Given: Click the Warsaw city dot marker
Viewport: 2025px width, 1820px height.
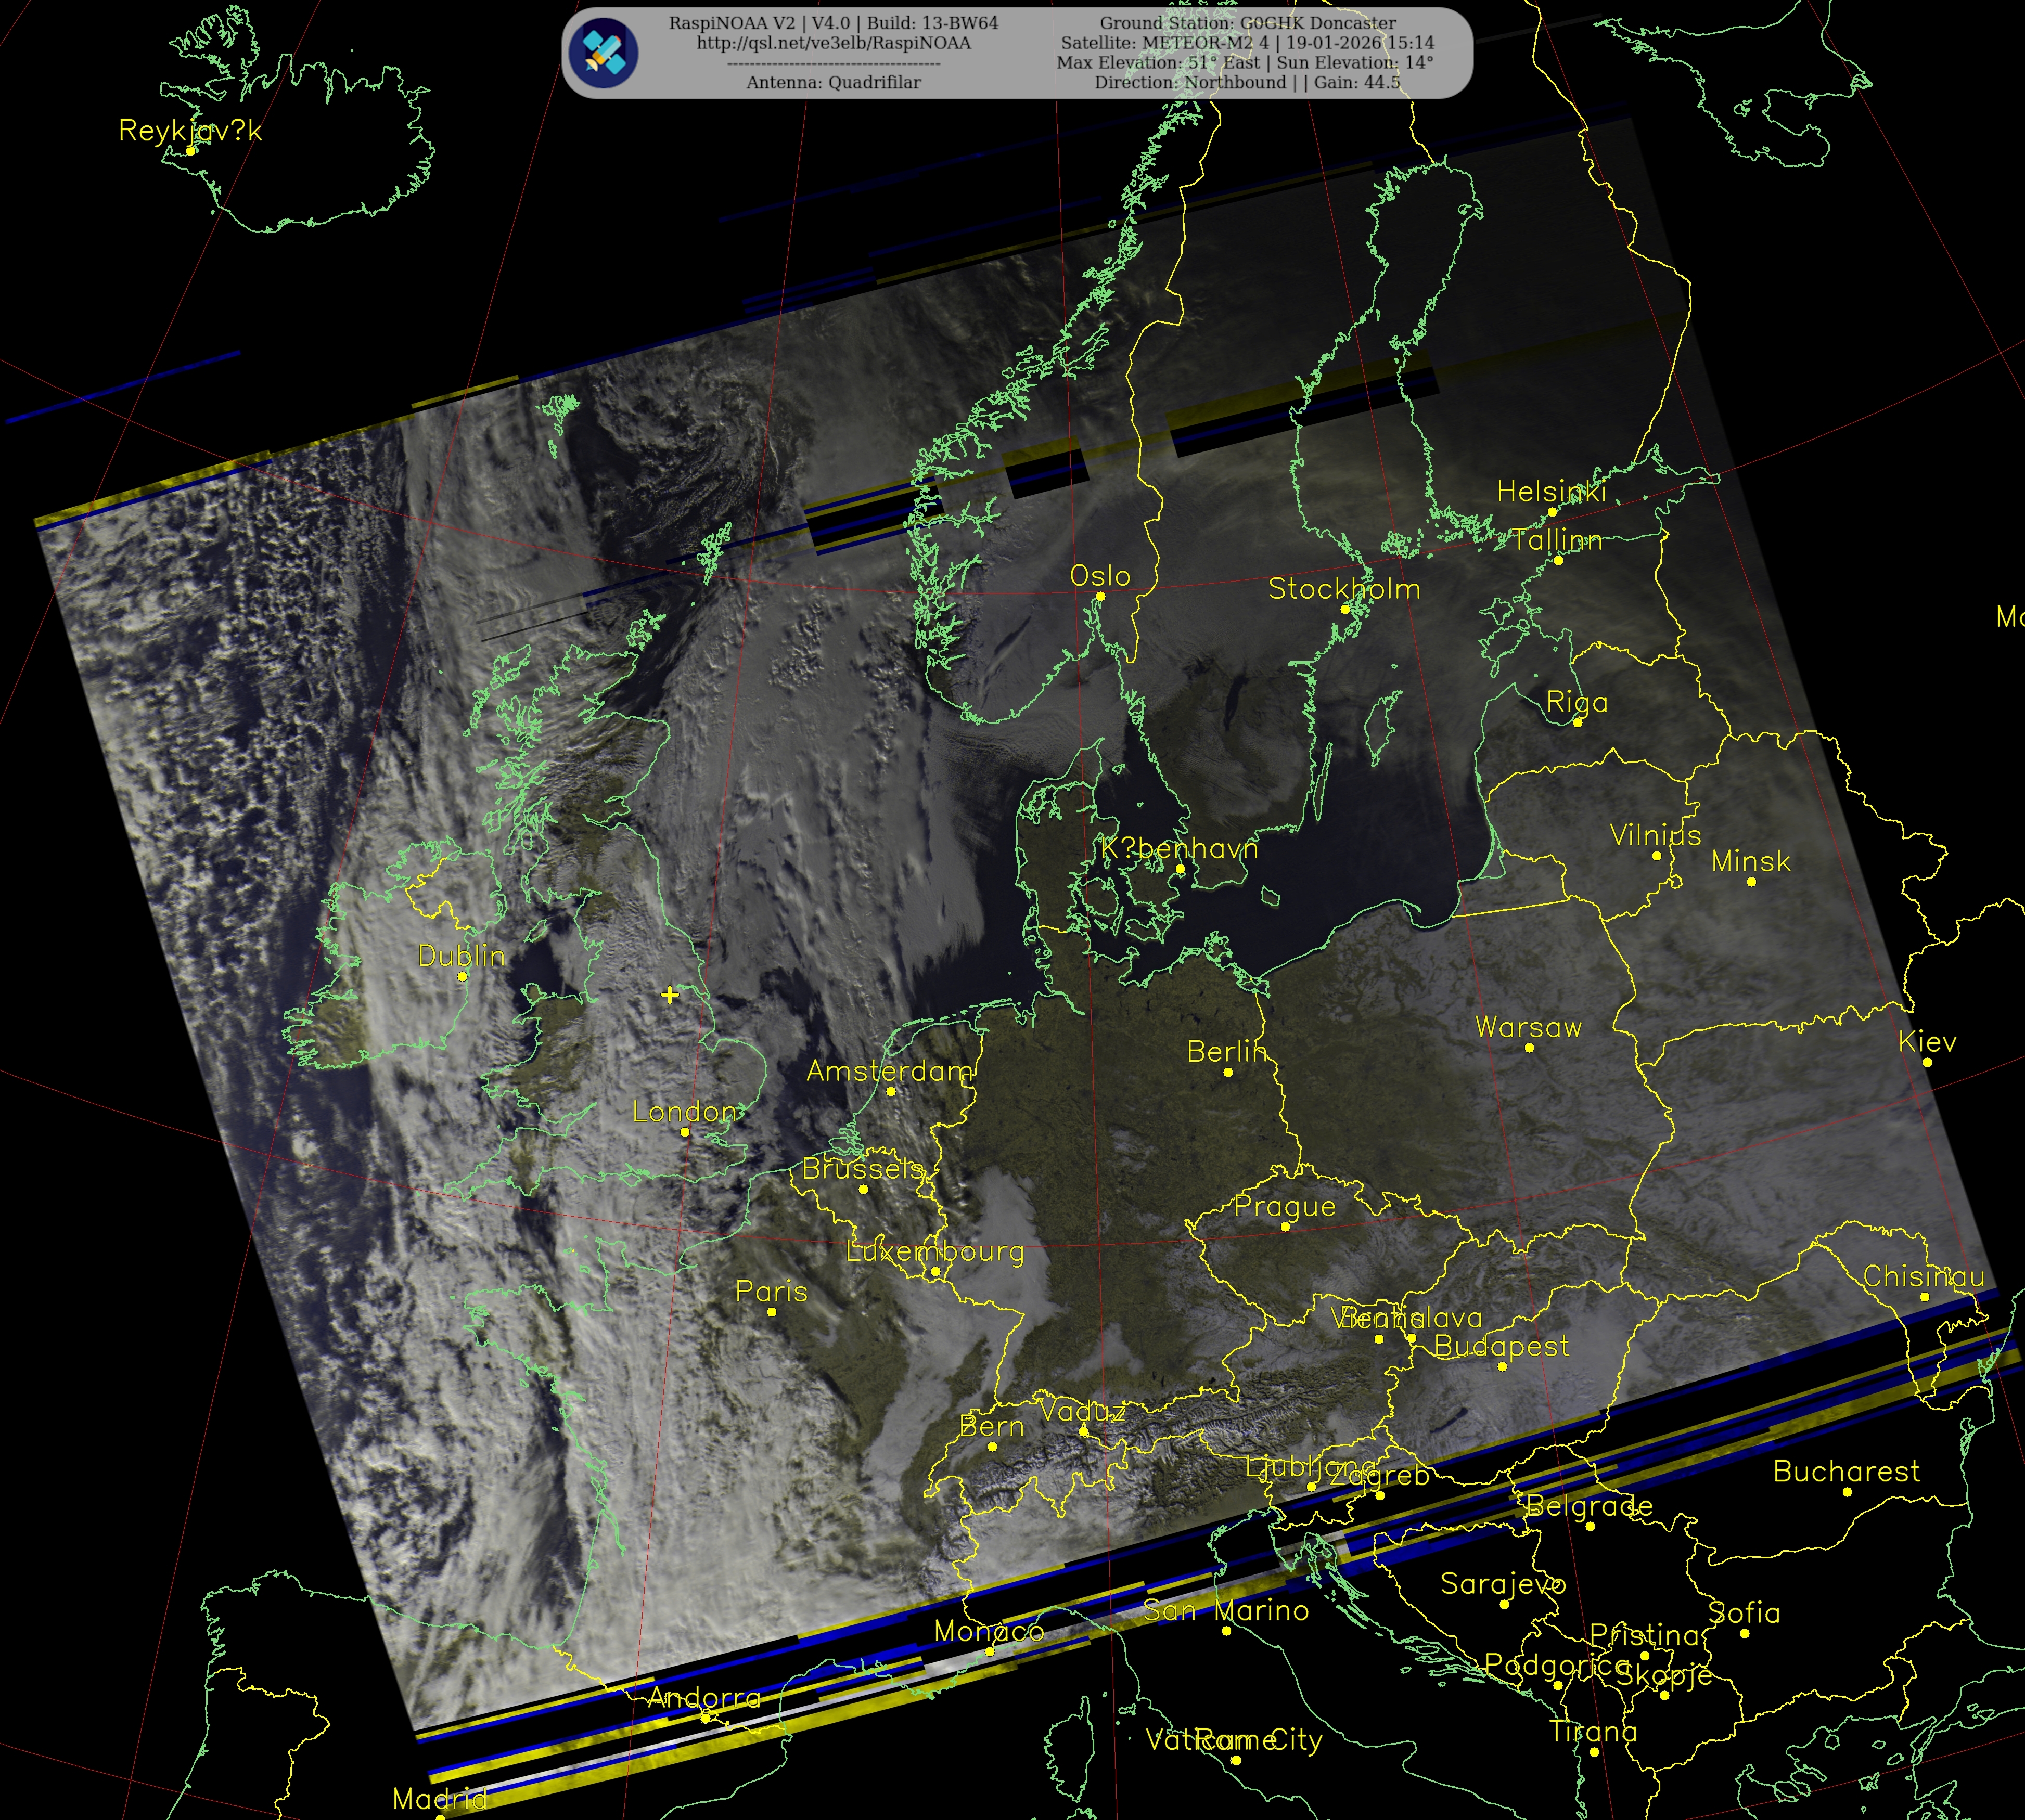Looking at the screenshot, I should 1529,1047.
